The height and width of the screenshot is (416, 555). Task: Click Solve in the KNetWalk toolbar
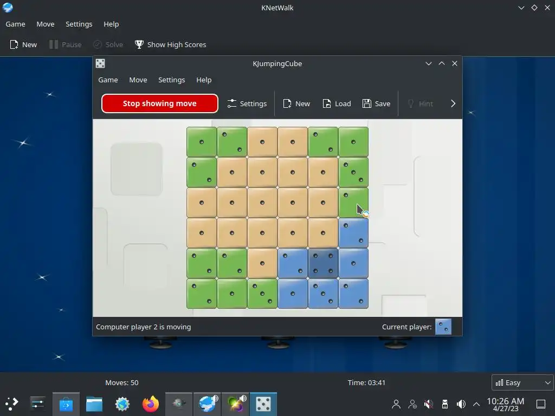[108, 44]
